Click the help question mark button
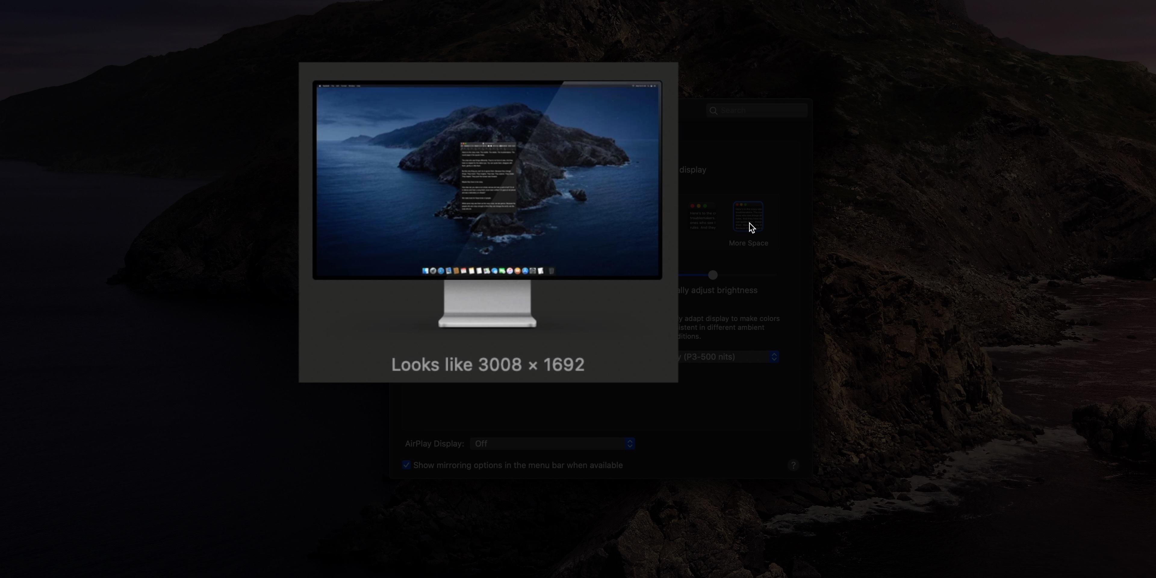1156x578 pixels. click(x=793, y=465)
